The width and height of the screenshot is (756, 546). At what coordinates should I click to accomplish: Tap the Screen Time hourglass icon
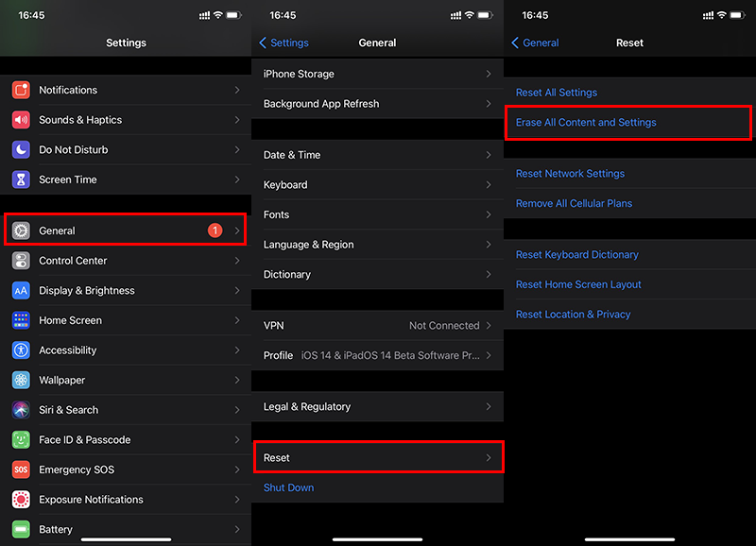pos(21,179)
